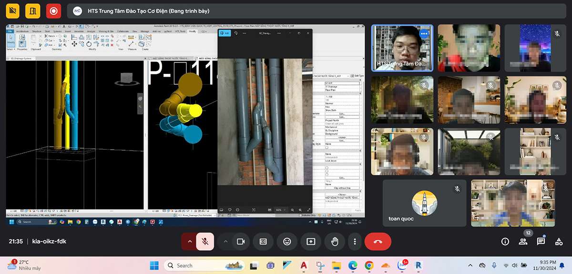Viewport: 572px width, 274px height.
Task: Switch to the HTS Tools ribbon tab
Action: point(180,31)
